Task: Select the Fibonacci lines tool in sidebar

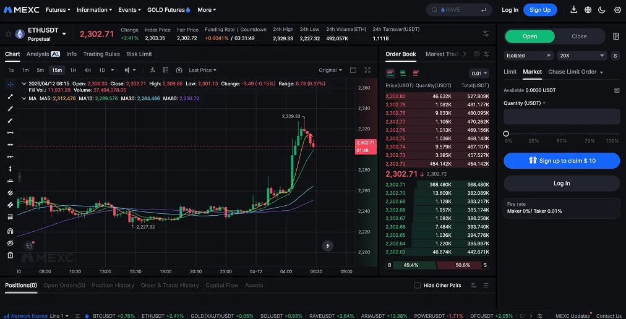Action: tap(11, 217)
